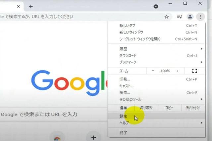Click the tab search dropdown circle icon

[x=156, y=6]
